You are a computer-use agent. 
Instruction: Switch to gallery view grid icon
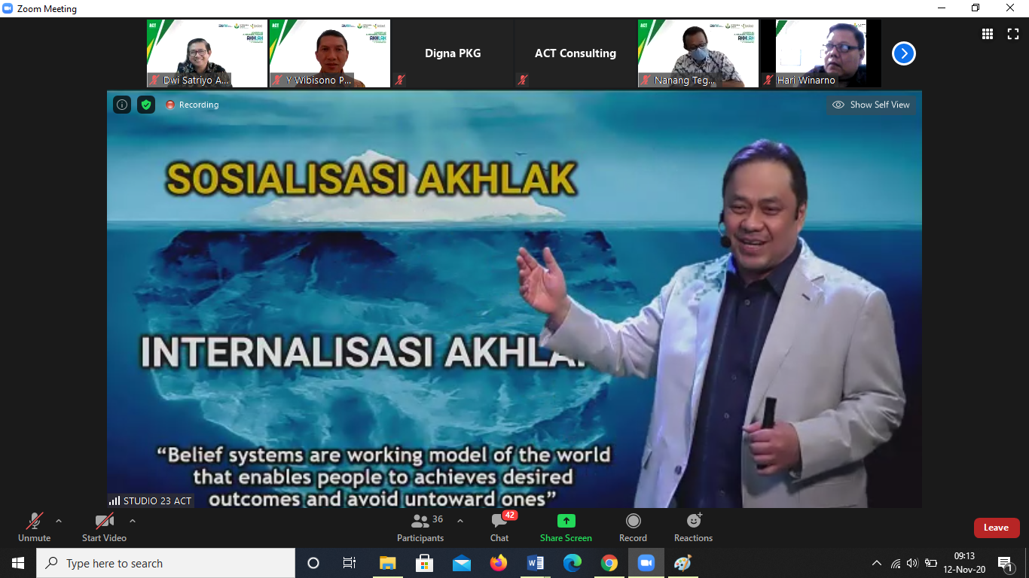pyautogui.click(x=988, y=34)
